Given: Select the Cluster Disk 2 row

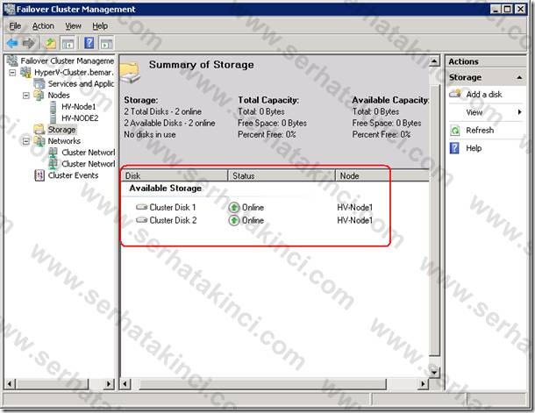Looking at the screenshot, I should coord(254,220).
